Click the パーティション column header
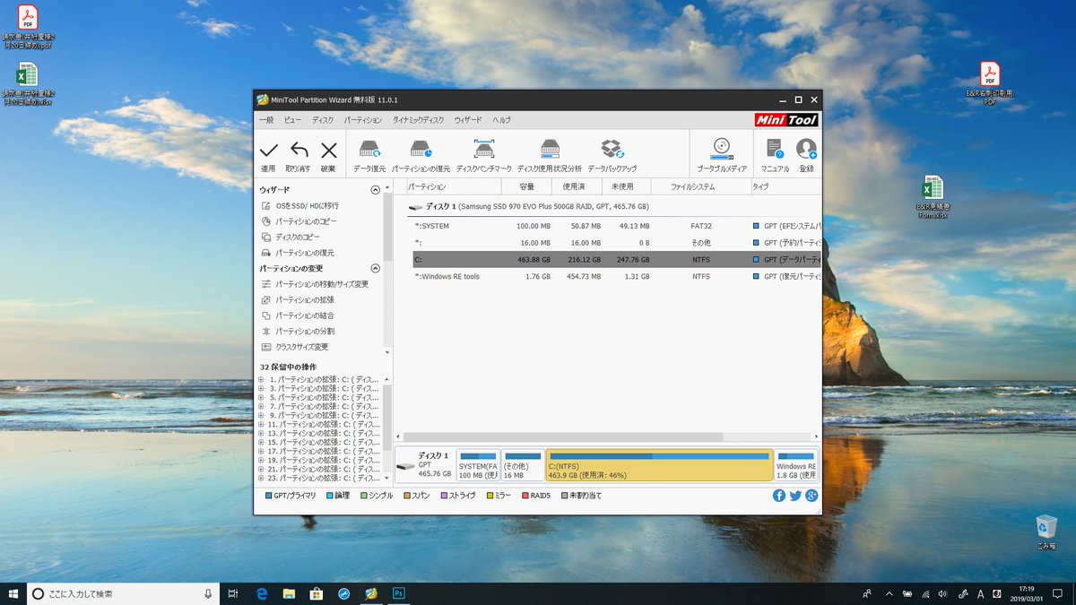This screenshot has height=605, width=1076. click(x=452, y=187)
